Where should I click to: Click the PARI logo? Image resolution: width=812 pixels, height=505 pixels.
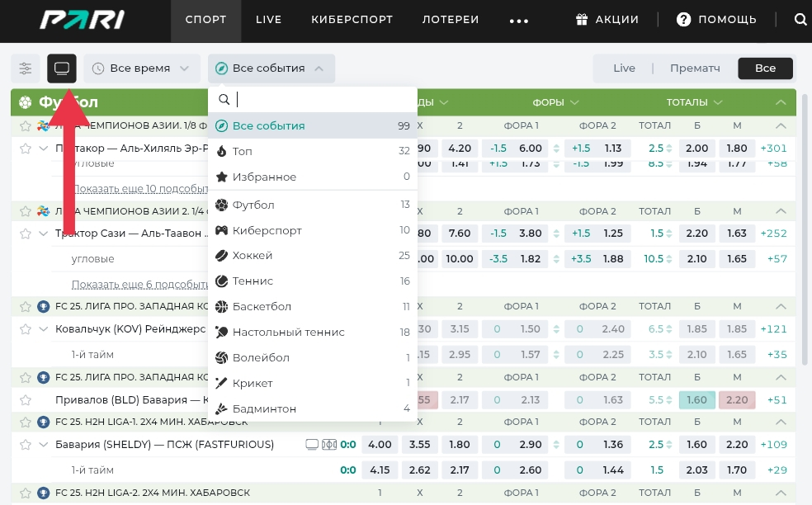[82, 20]
